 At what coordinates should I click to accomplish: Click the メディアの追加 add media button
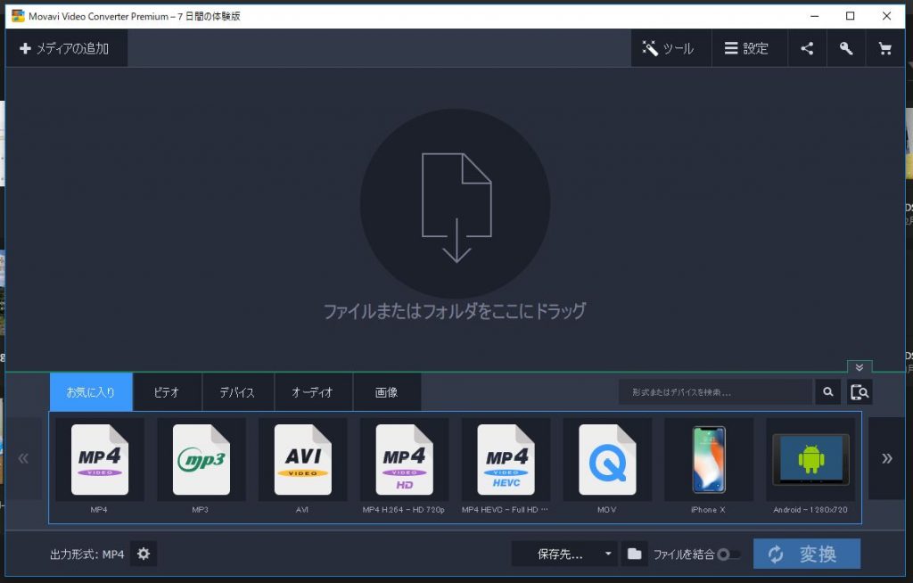(66, 48)
